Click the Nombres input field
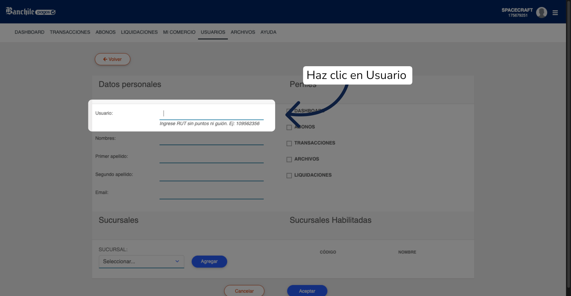This screenshot has width=571, height=296. (x=211, y=139)
